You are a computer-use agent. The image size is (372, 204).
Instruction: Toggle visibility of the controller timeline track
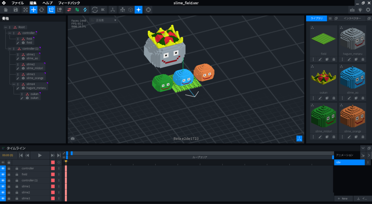point(3,168)
